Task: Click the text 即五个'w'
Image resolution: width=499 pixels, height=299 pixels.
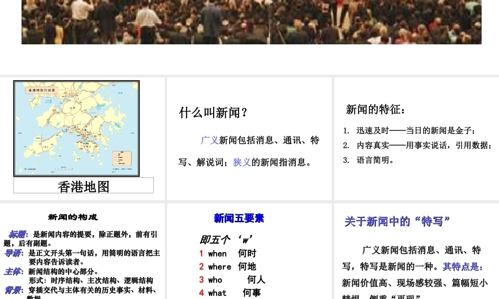Action: point(226,240)
